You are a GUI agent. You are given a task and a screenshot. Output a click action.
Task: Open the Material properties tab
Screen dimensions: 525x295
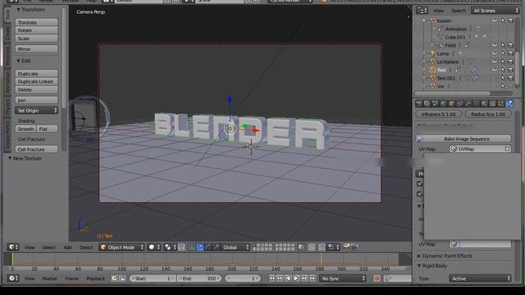pyautogui.click(x=484, y=104)
